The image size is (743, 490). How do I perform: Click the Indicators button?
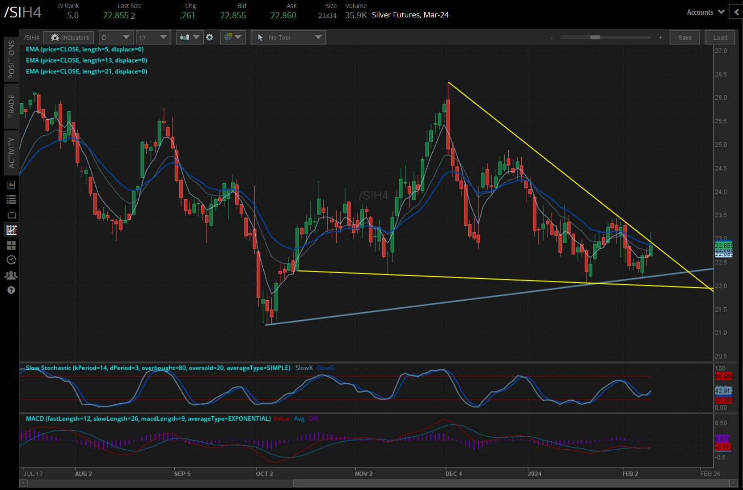[69, 38]
